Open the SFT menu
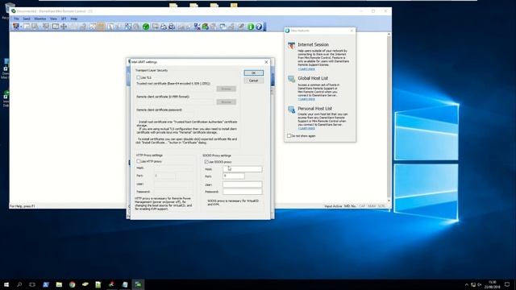 (64, 19)
